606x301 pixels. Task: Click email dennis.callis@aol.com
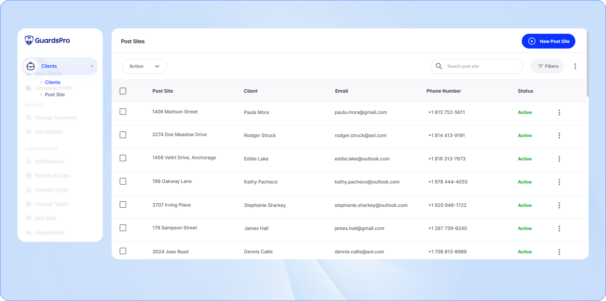tap(359, 252)
